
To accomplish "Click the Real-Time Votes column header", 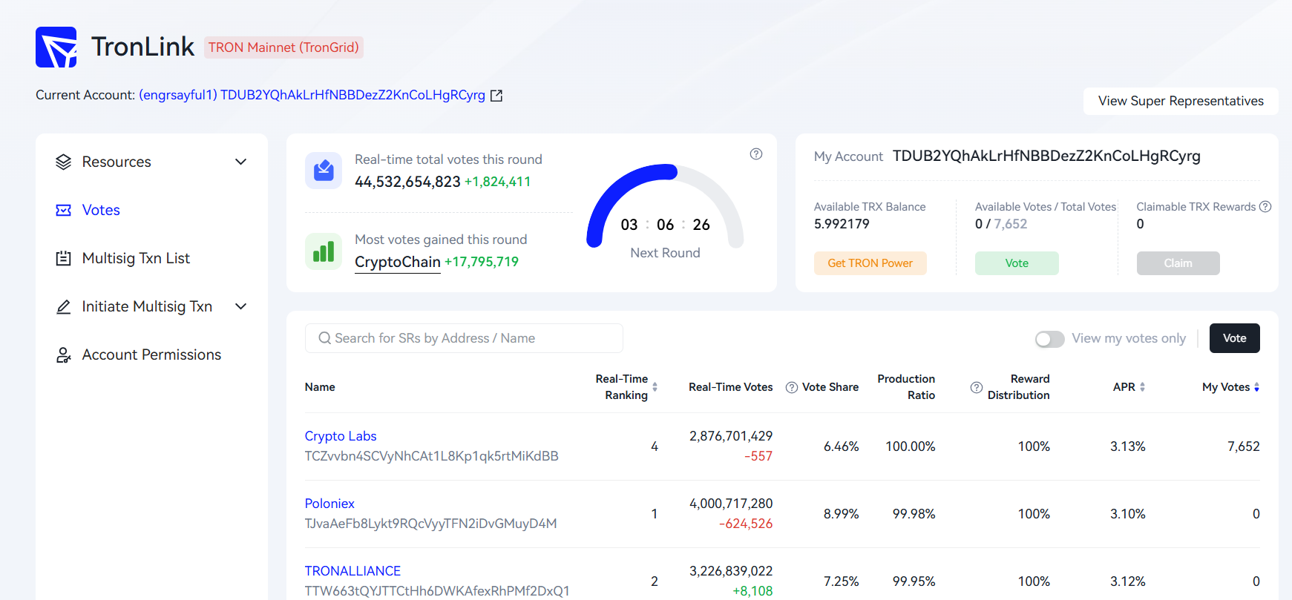I will (x=730, y=387).
